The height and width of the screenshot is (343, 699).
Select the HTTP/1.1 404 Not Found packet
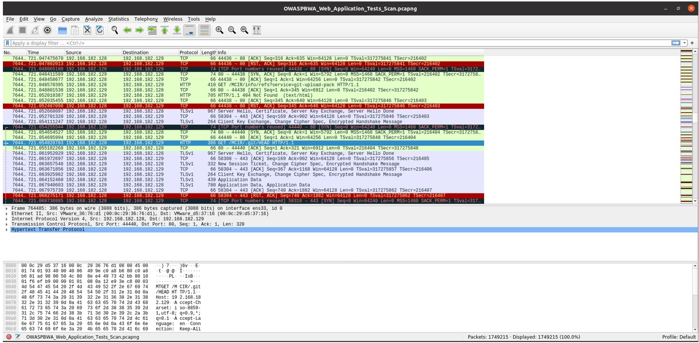(243, 95)
